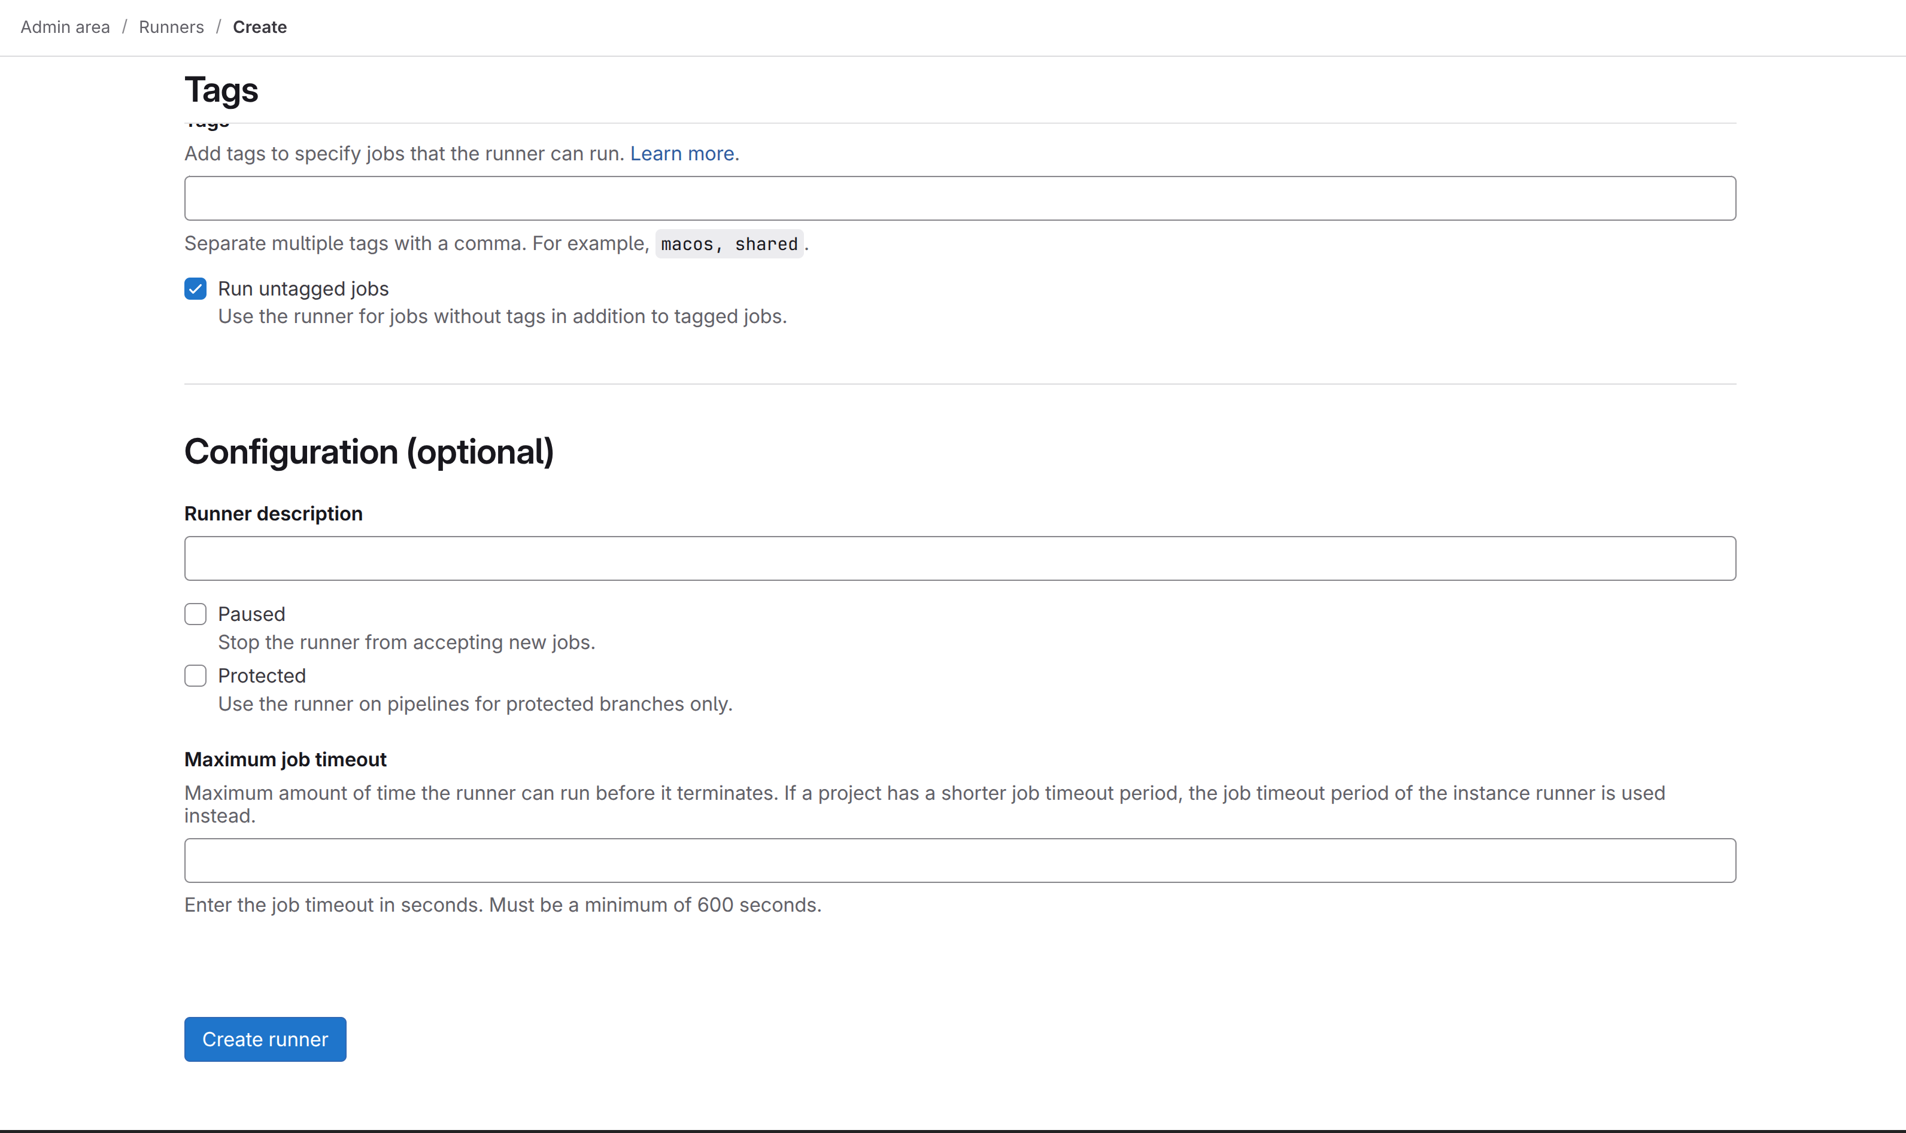Click the Tags section heading

pyautogui.click(x=221, y=90)
